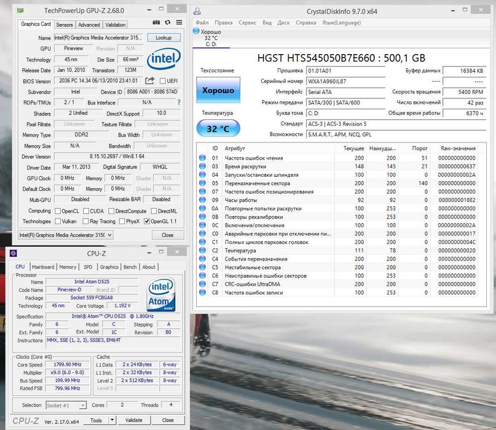Click the Intel logo in GPU-Z
Screen dimensions: 496x430
[164, 58]
